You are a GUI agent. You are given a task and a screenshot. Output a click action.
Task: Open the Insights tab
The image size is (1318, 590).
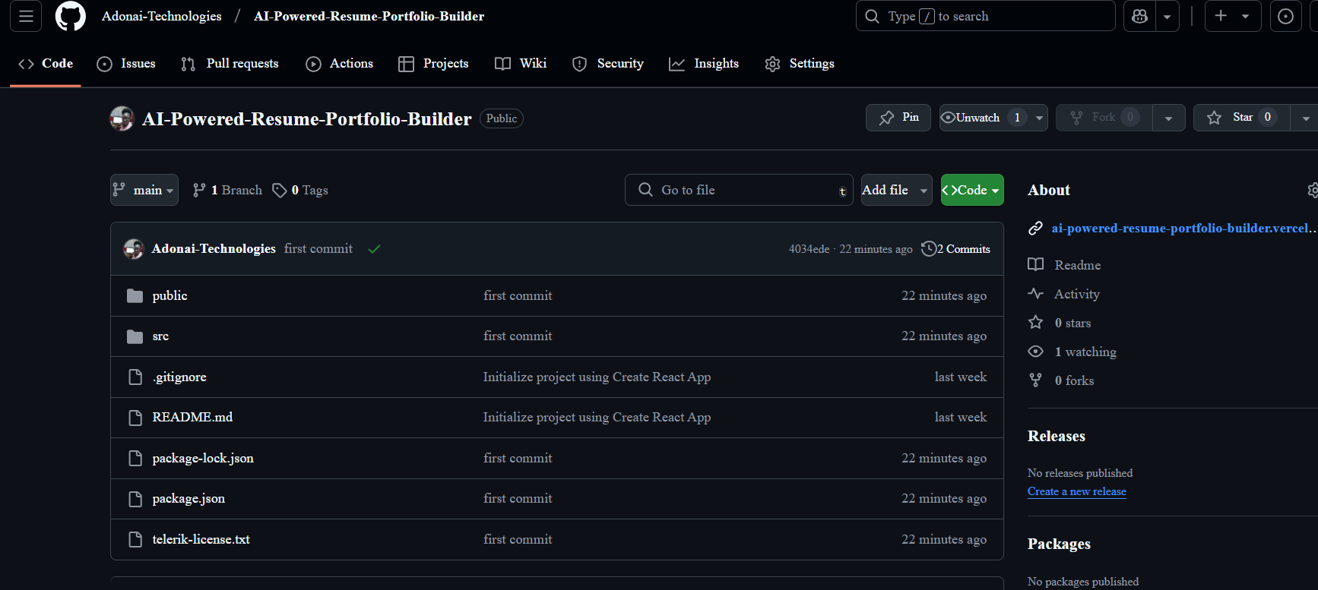(704, 64)
